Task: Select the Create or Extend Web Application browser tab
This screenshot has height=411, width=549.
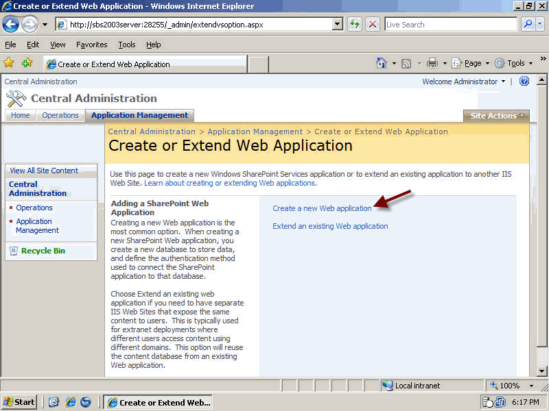Action: pos(145,64)
